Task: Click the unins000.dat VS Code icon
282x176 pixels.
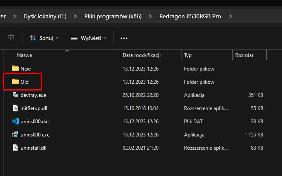Action: (x=15, y=121)
